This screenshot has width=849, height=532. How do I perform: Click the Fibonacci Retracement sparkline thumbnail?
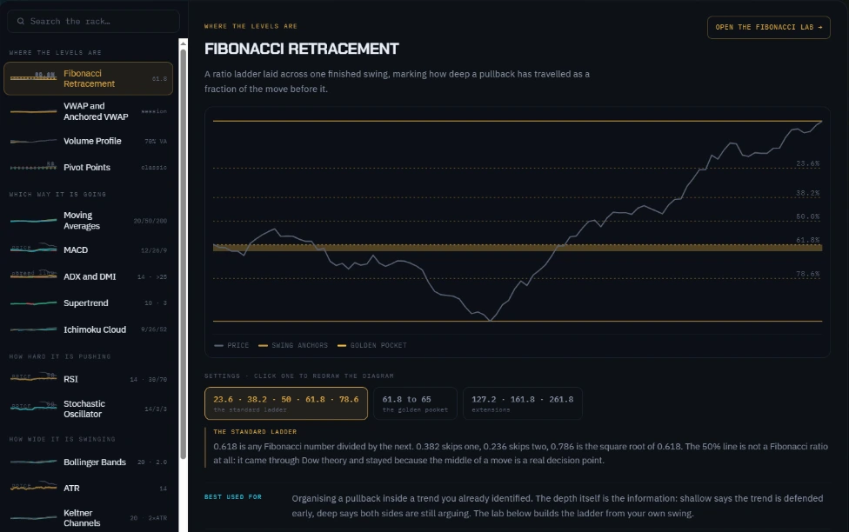pyautogui.click(x=34, y=76)
